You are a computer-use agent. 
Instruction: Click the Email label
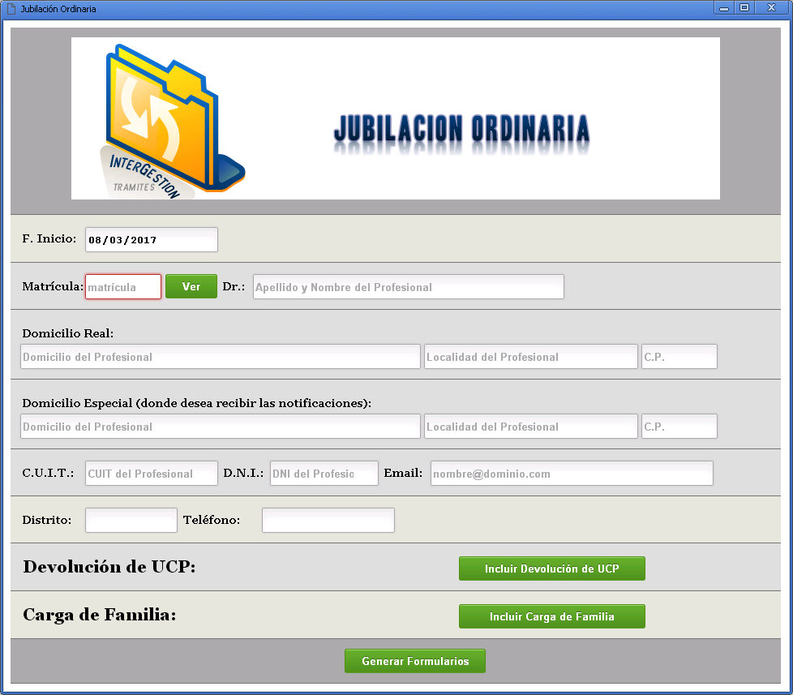(403, 473)
